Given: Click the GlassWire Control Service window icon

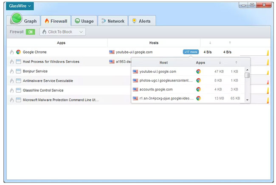Looking at the screenshot, I should tap(18, 90).
